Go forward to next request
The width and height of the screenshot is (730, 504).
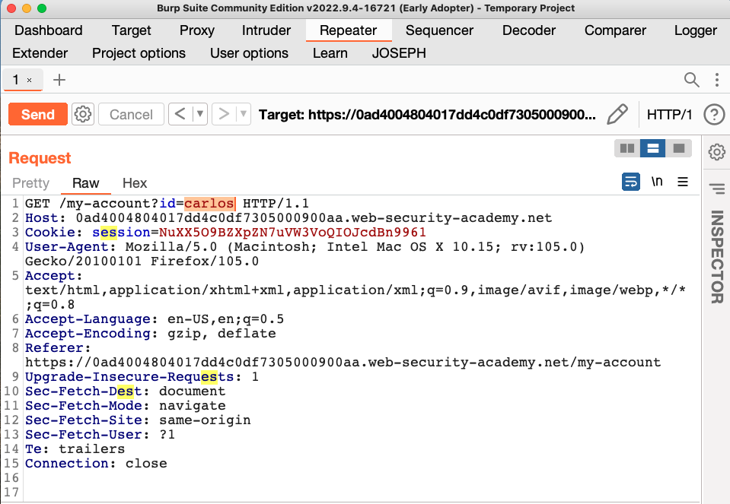[x=224, y=114]
